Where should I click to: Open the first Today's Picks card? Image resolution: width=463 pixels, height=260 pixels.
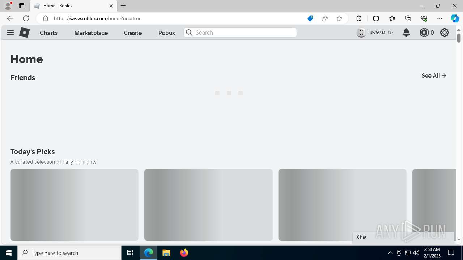point(75,205)
